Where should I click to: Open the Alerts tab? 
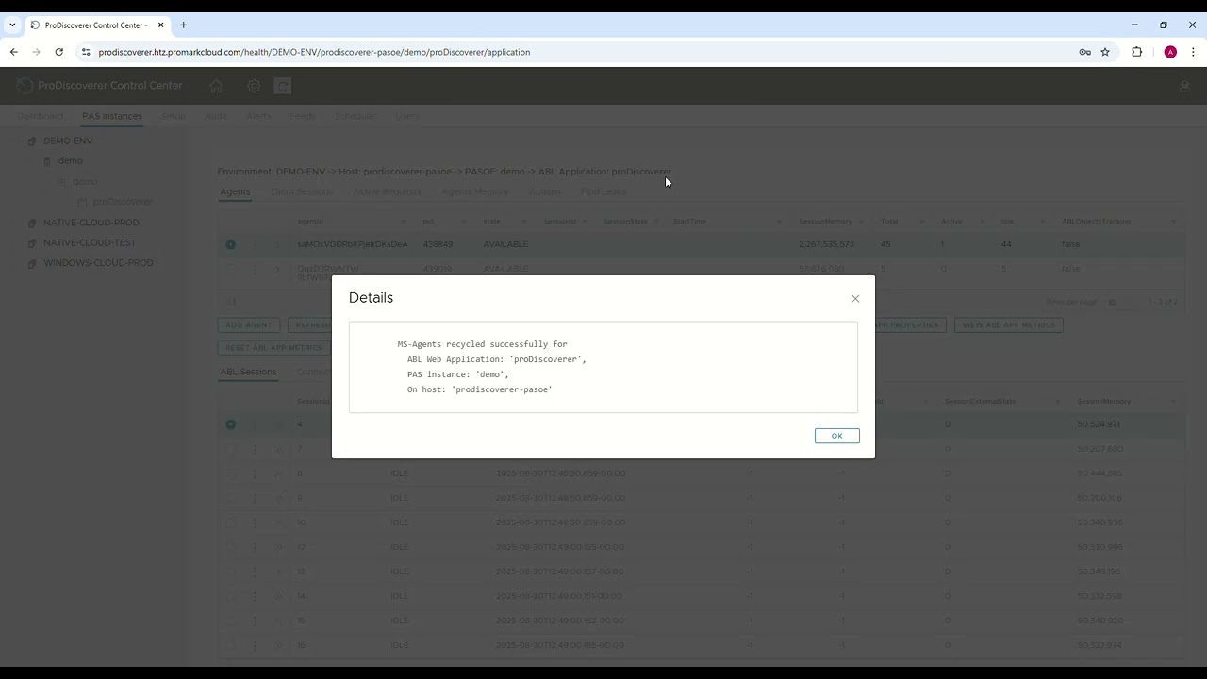[258, 116]
